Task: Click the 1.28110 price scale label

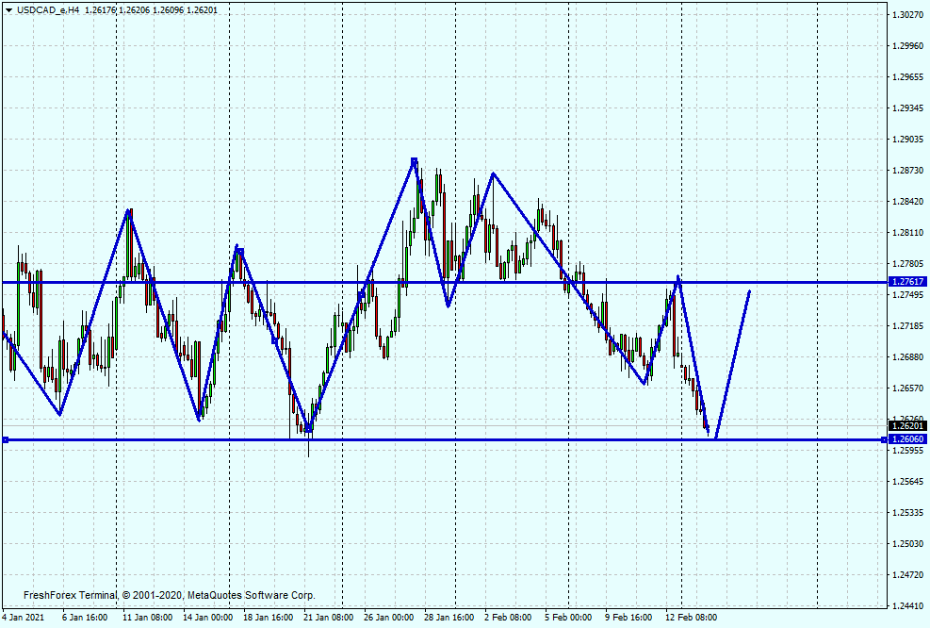Action: 908,233
